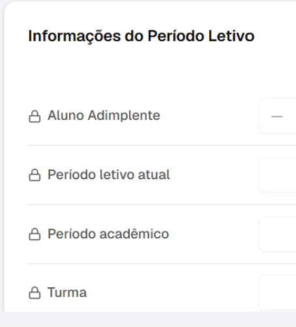Click the lock icon beside Período acadêmico
The width and height of the screenshot is (296, 327).
pos(35,234)
